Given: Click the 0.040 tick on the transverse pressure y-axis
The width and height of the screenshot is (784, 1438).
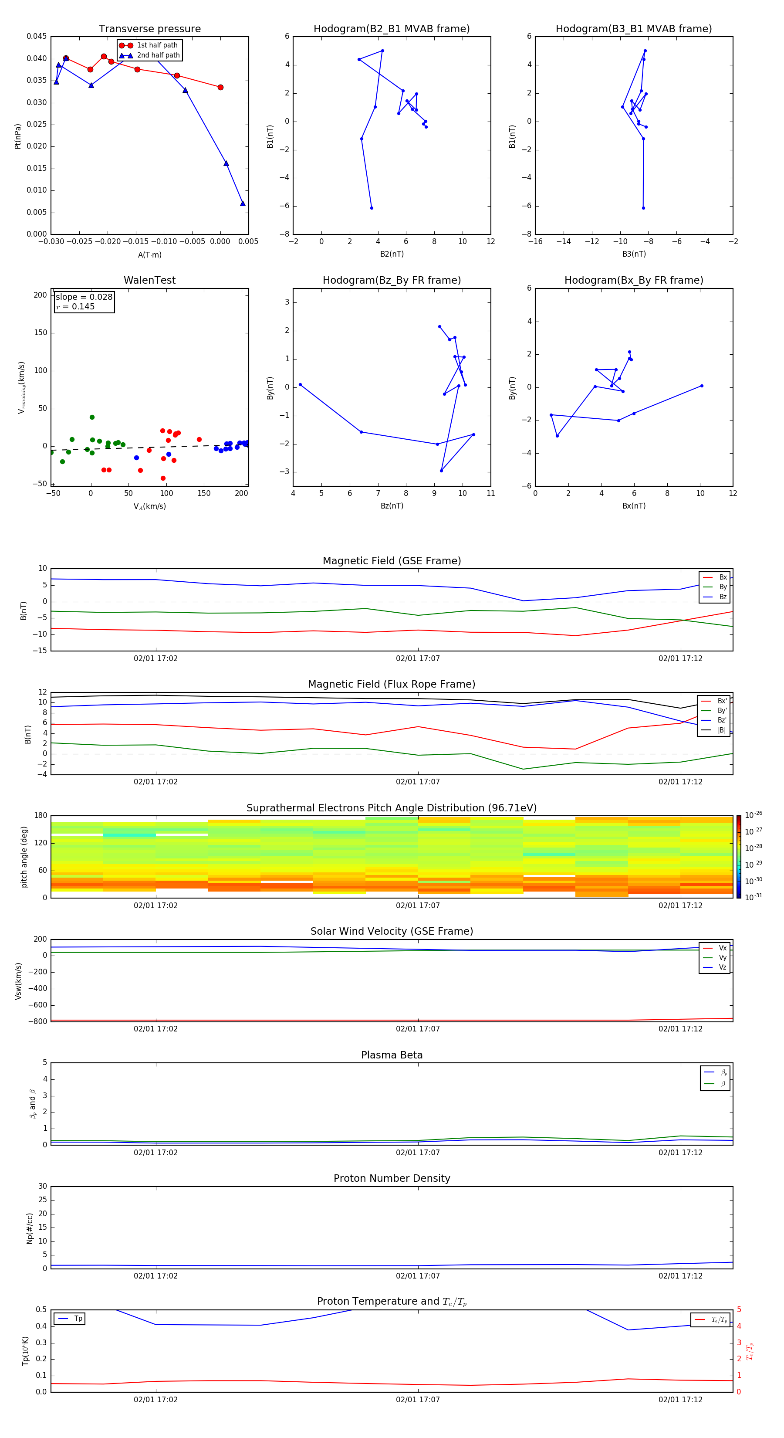Looking at the screenshot, I should 37,59.
